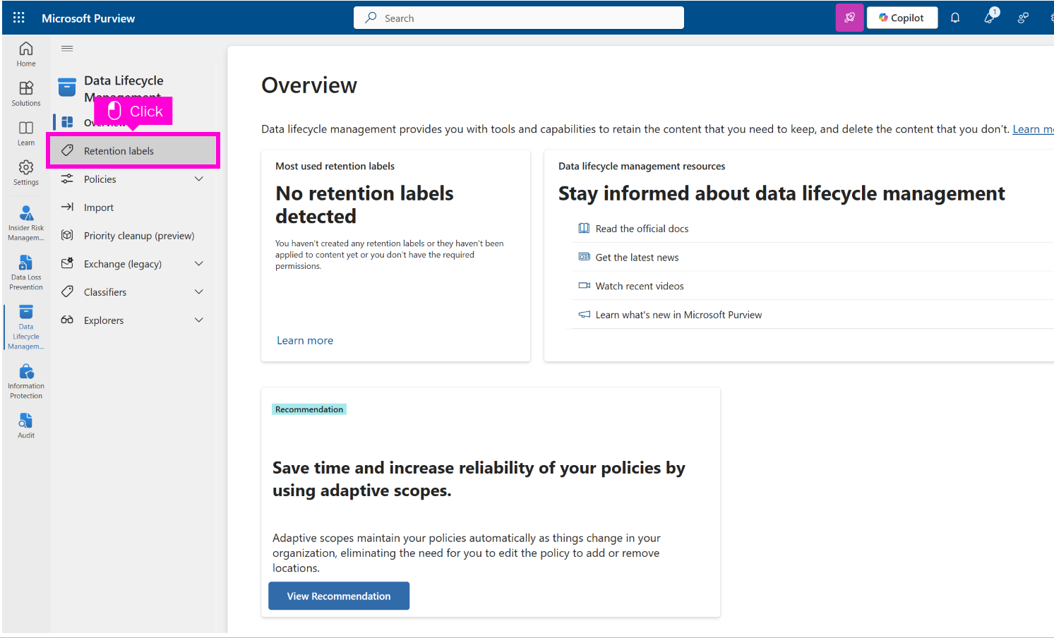This screenshot has height=638, width=1054.
Task: Go to Home in left rail
Action: coord(26,54)
